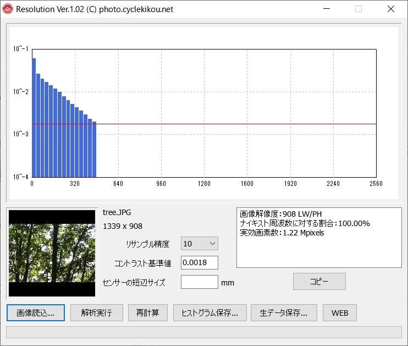Click the red contrast threshold line in chart
Image resolution: width=408 pixels, height=346 pixels.
click(x=204, y=124)
